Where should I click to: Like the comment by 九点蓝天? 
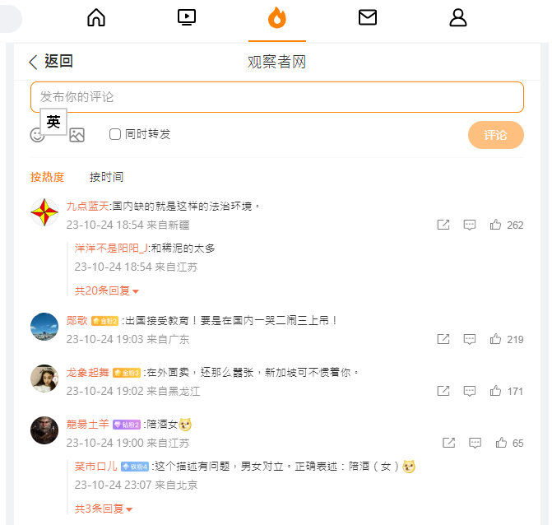pos(496,225)
